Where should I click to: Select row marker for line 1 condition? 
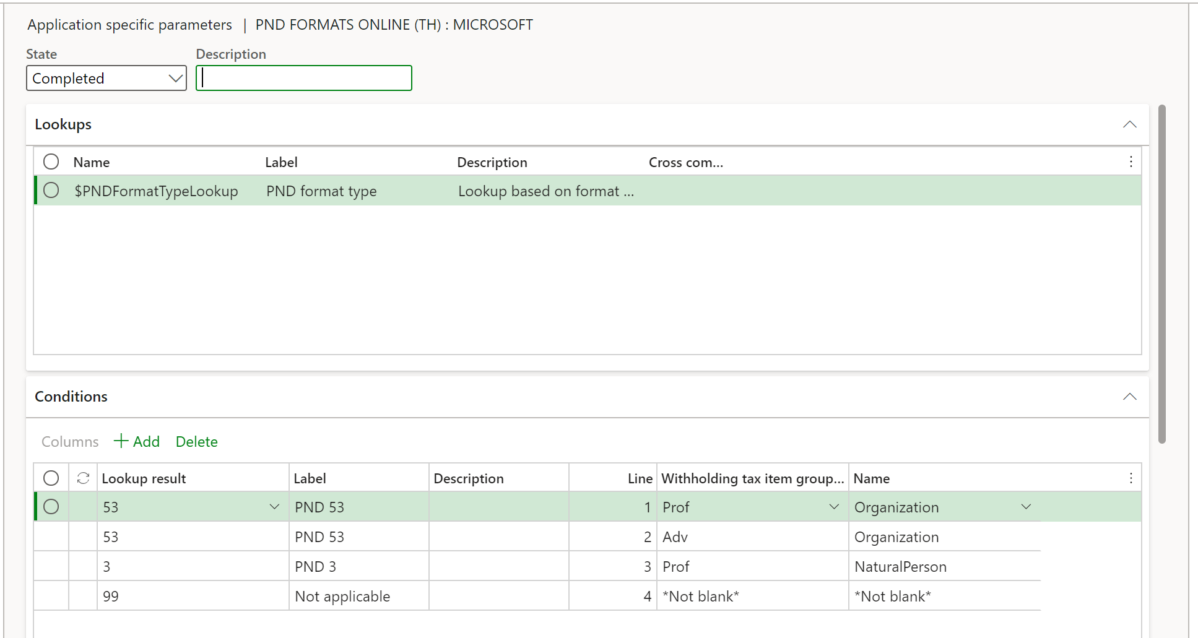(51, 506)
